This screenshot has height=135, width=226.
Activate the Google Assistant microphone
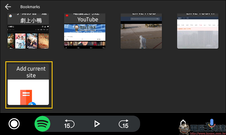click(x=211, y=123)
